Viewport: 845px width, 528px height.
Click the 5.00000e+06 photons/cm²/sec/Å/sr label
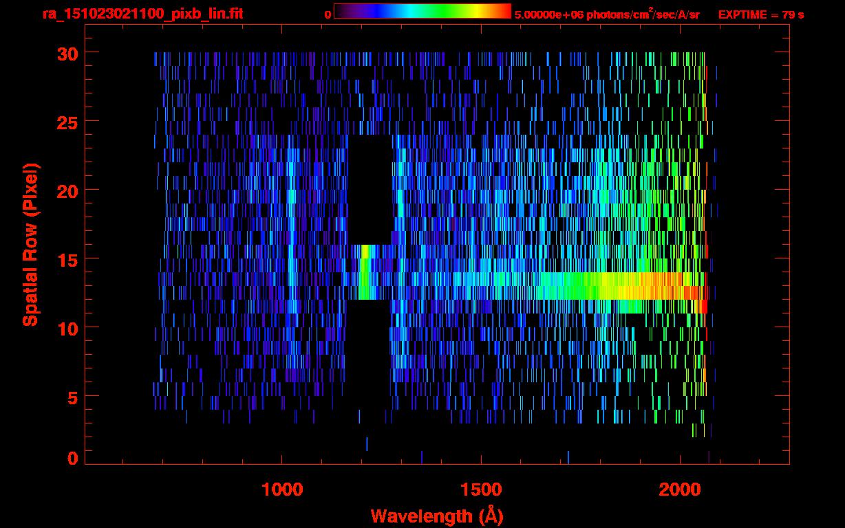(607, 14)
